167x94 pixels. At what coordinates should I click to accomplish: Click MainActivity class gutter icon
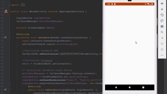(6, 11)
